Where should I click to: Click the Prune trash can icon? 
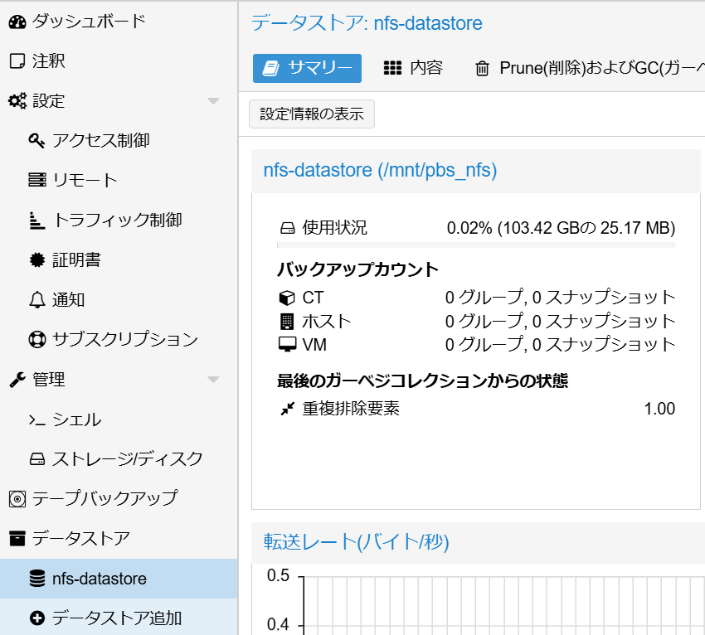point(482,68)
